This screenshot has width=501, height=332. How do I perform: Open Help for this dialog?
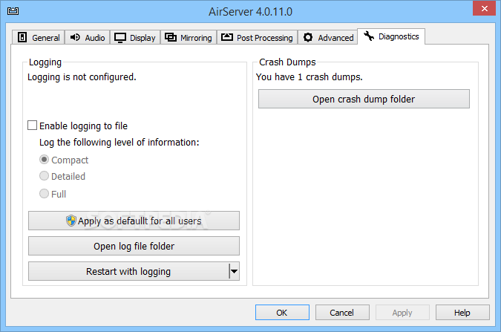point(462,312)
